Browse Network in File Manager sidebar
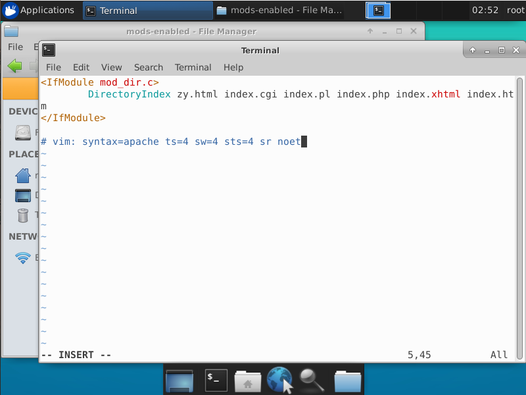Viewport: 526px width, 395px height. [x=23, y=257]
